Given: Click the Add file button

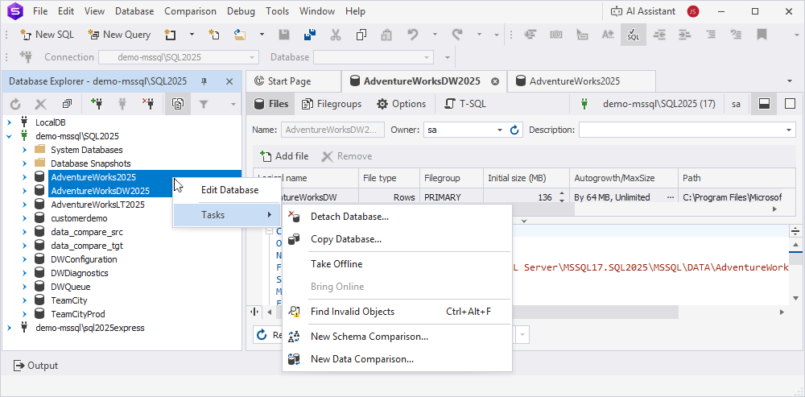Looking at the screenshot, I should (284, 156).
